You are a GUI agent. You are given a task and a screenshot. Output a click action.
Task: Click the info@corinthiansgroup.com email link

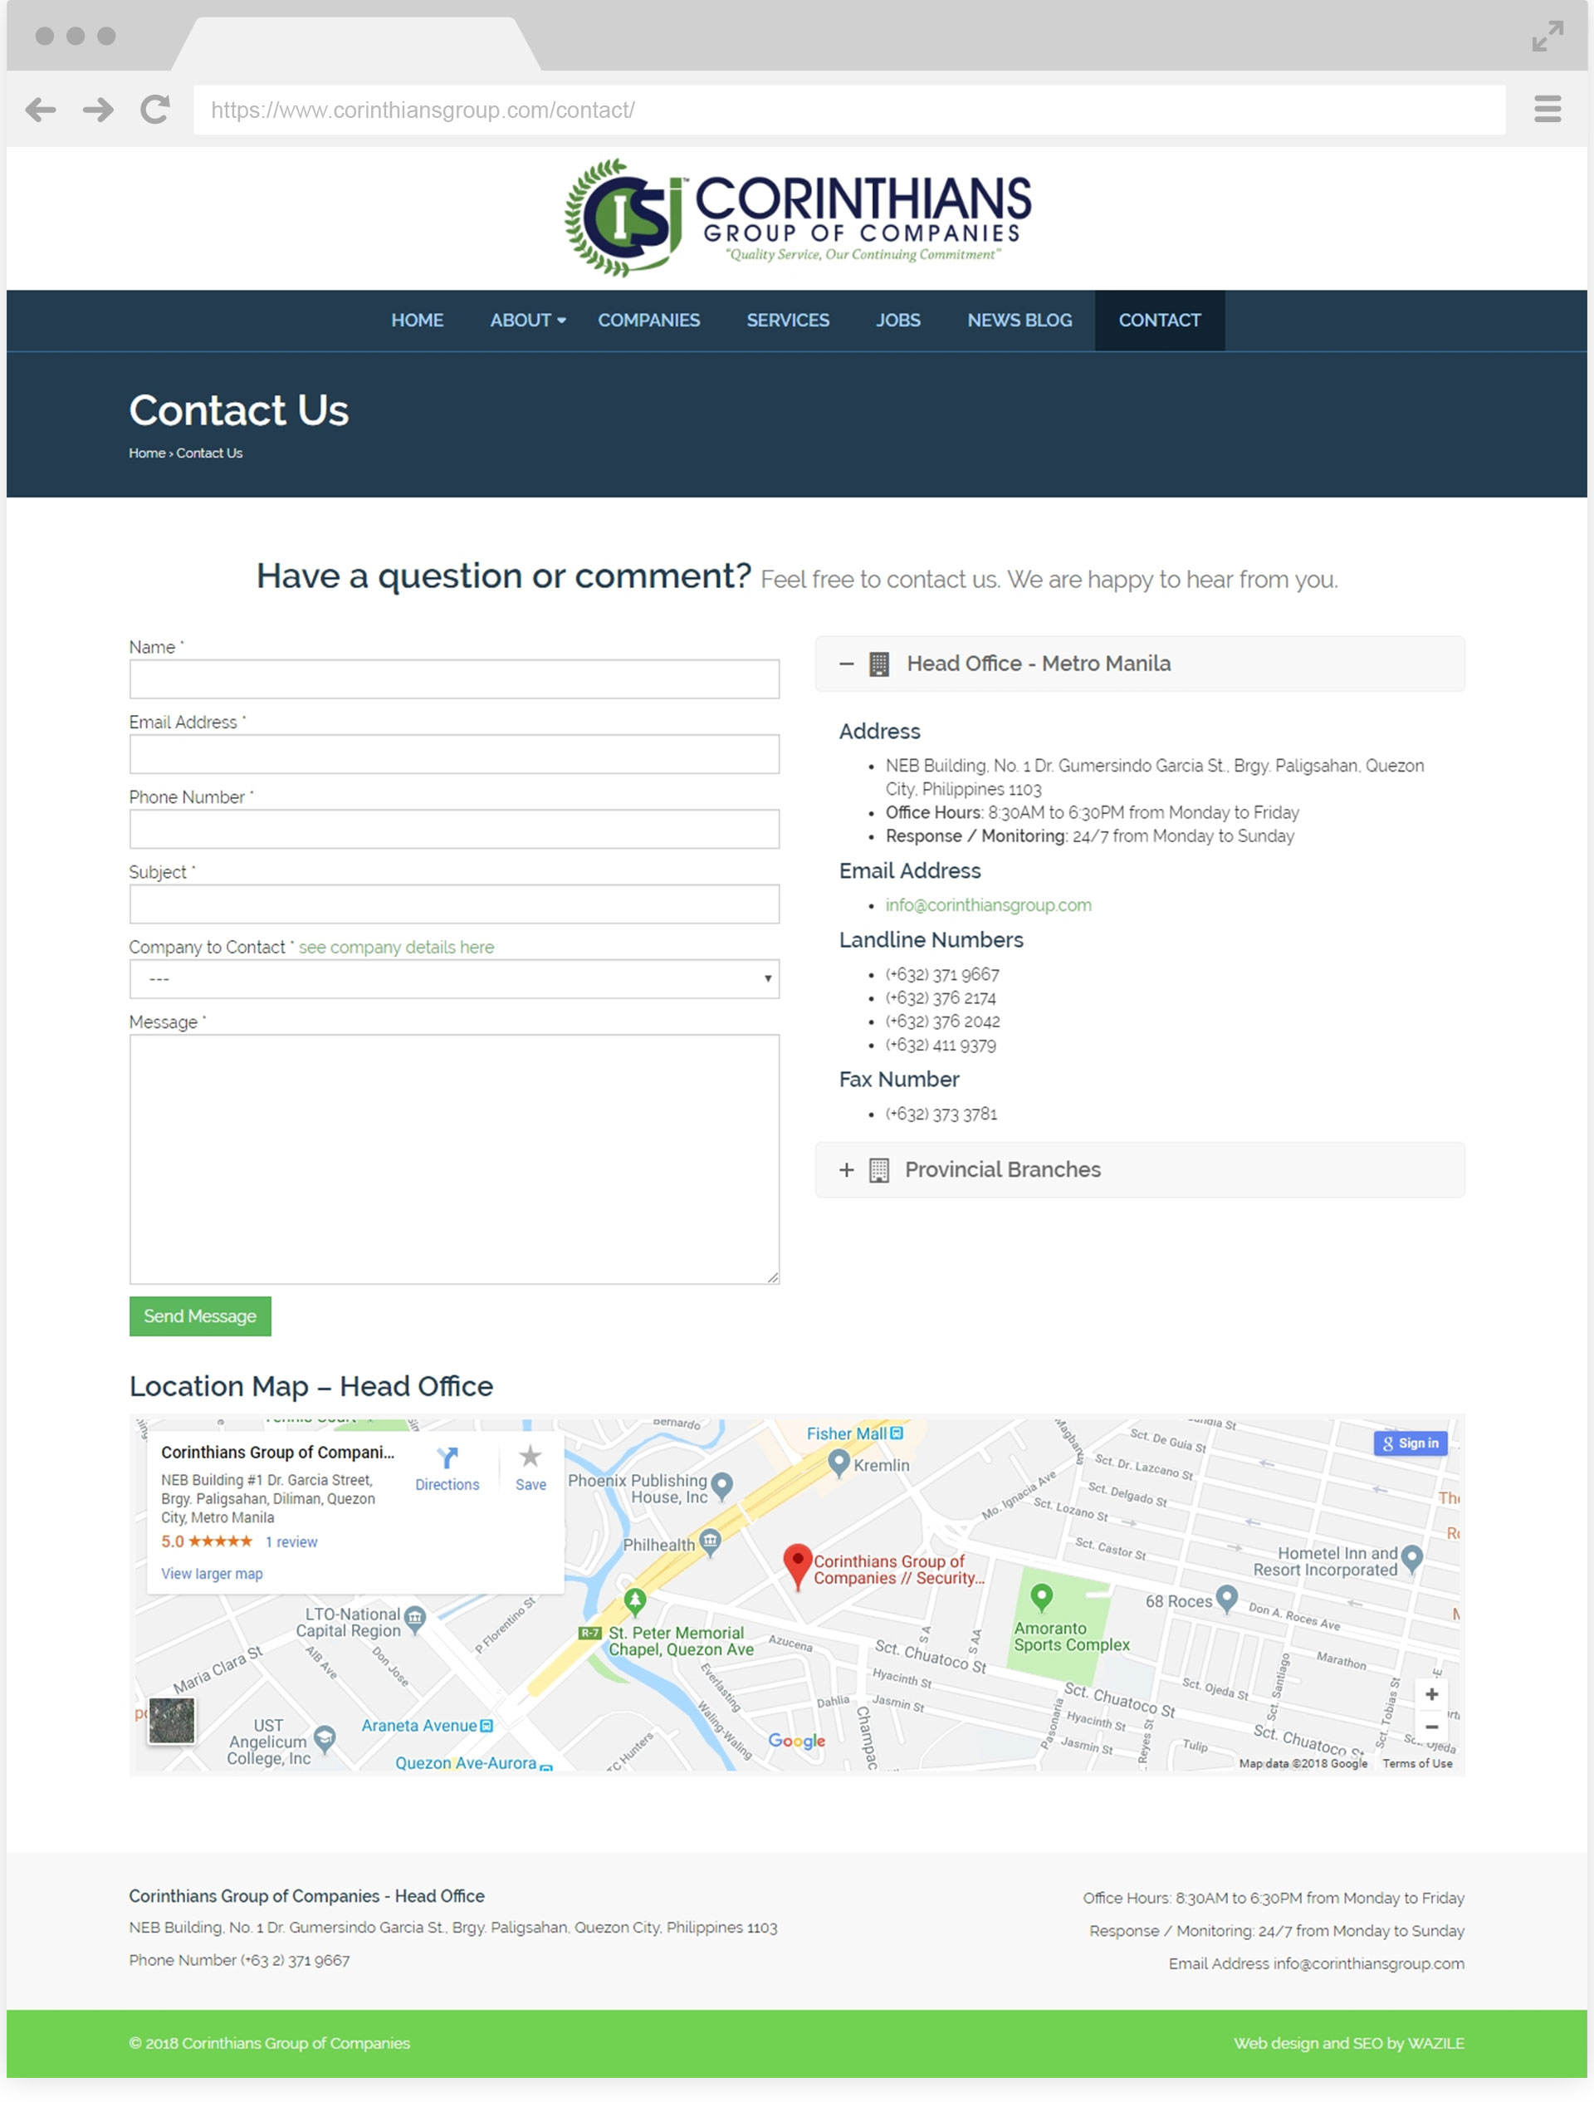(988, 904)
